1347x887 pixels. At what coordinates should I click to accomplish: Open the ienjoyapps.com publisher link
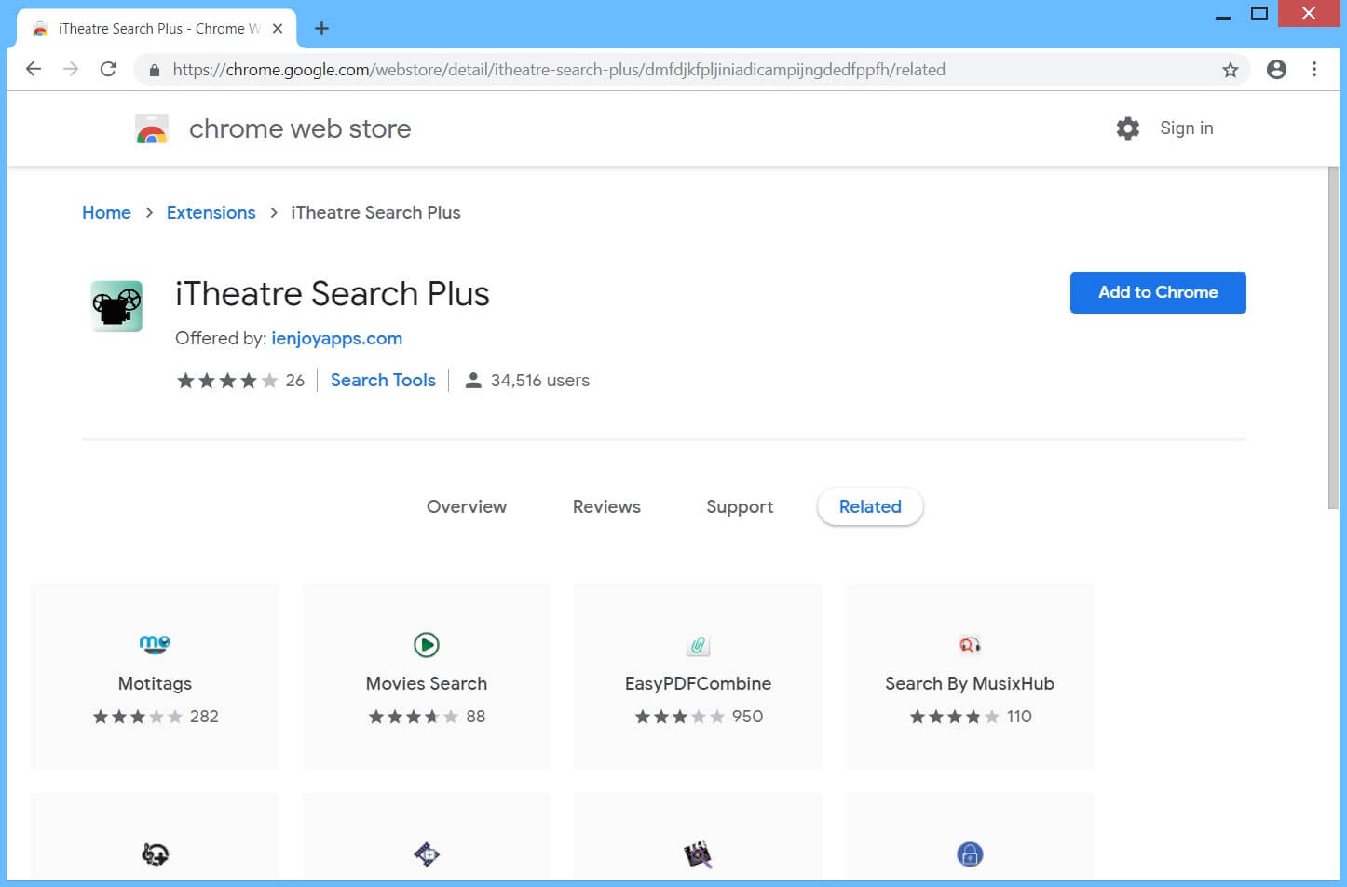(x=336, y=338)
